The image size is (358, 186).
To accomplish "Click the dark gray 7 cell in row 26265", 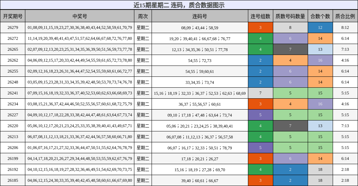I will pos(290,49).
